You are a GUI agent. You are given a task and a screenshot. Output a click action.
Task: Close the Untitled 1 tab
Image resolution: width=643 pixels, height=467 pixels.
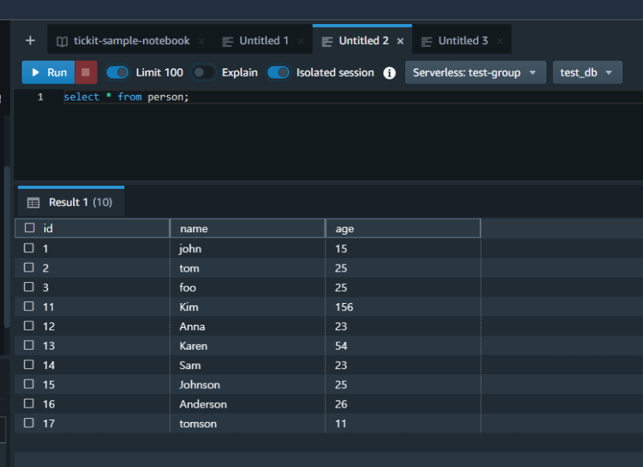click(x=301, y=41)
